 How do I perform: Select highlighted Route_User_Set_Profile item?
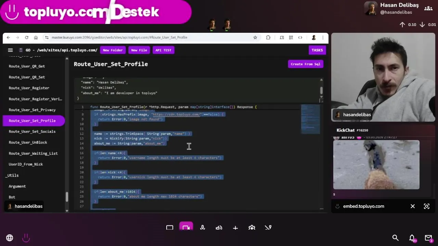[34, 121]
